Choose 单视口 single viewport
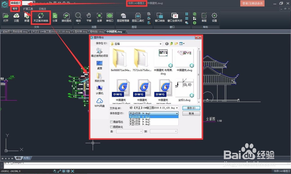The height and width of the screenshot is (174, 291). point(110,18)
